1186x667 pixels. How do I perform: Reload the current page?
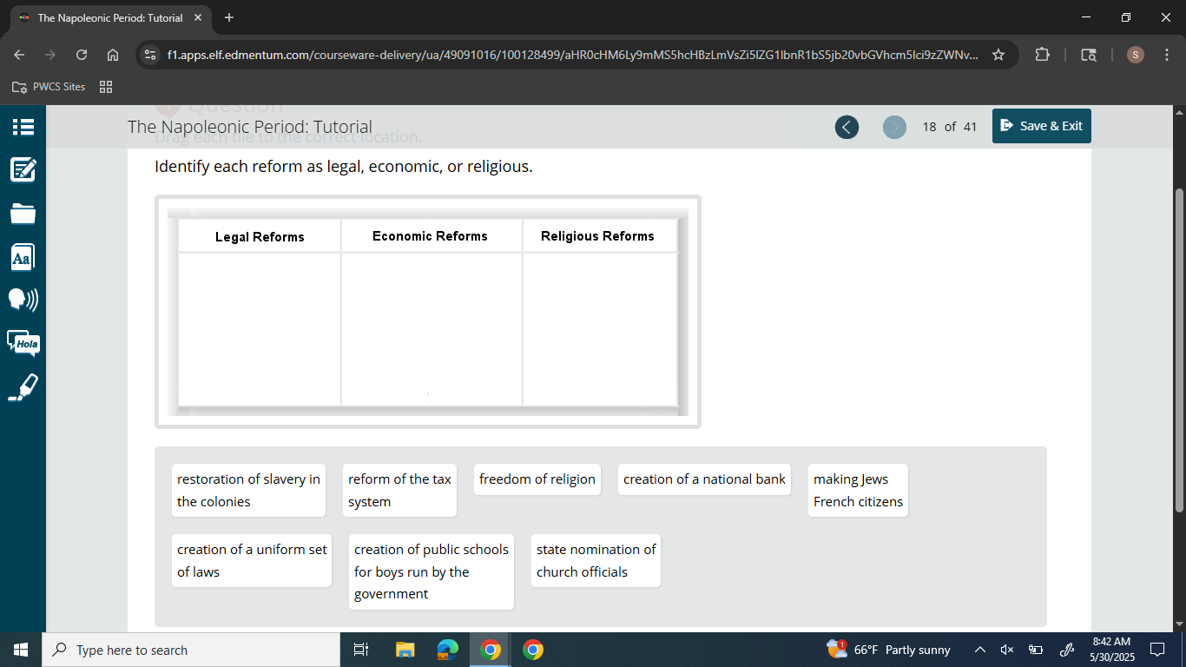coord(82,55)
